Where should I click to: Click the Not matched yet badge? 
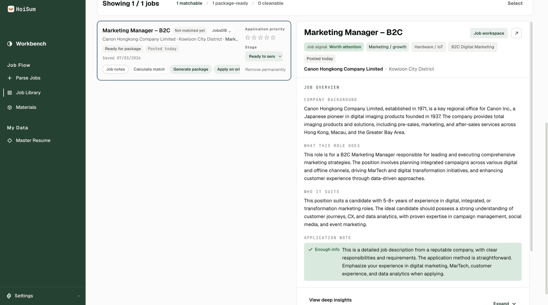coord(190,31)
